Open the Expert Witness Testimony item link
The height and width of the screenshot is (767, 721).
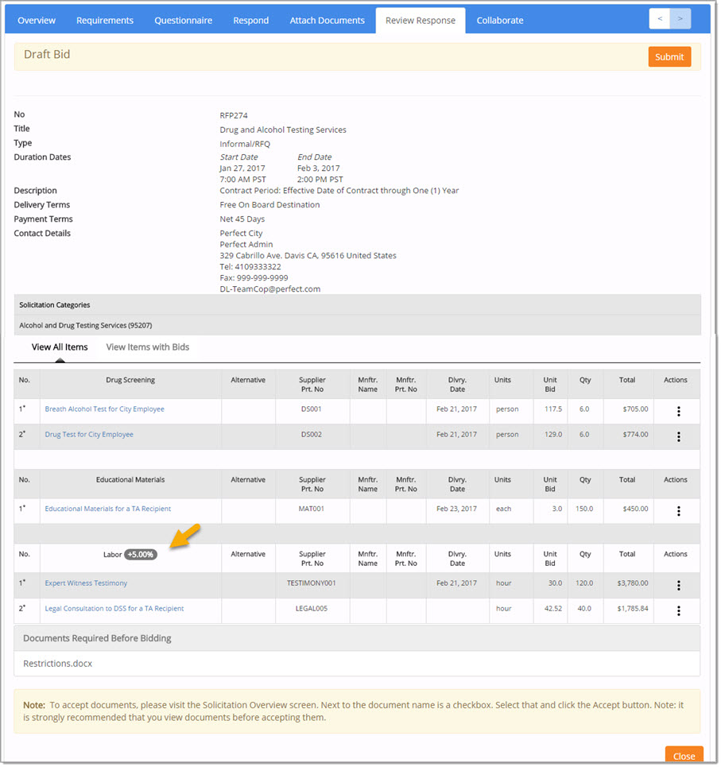86,583
